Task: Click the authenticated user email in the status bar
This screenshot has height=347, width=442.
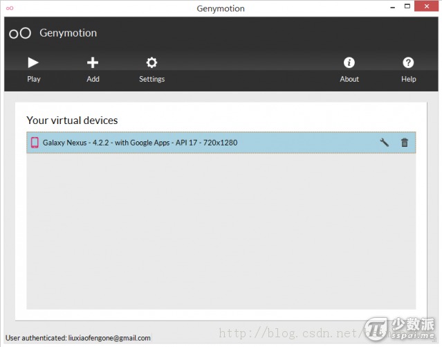Action: coord(109,338)
